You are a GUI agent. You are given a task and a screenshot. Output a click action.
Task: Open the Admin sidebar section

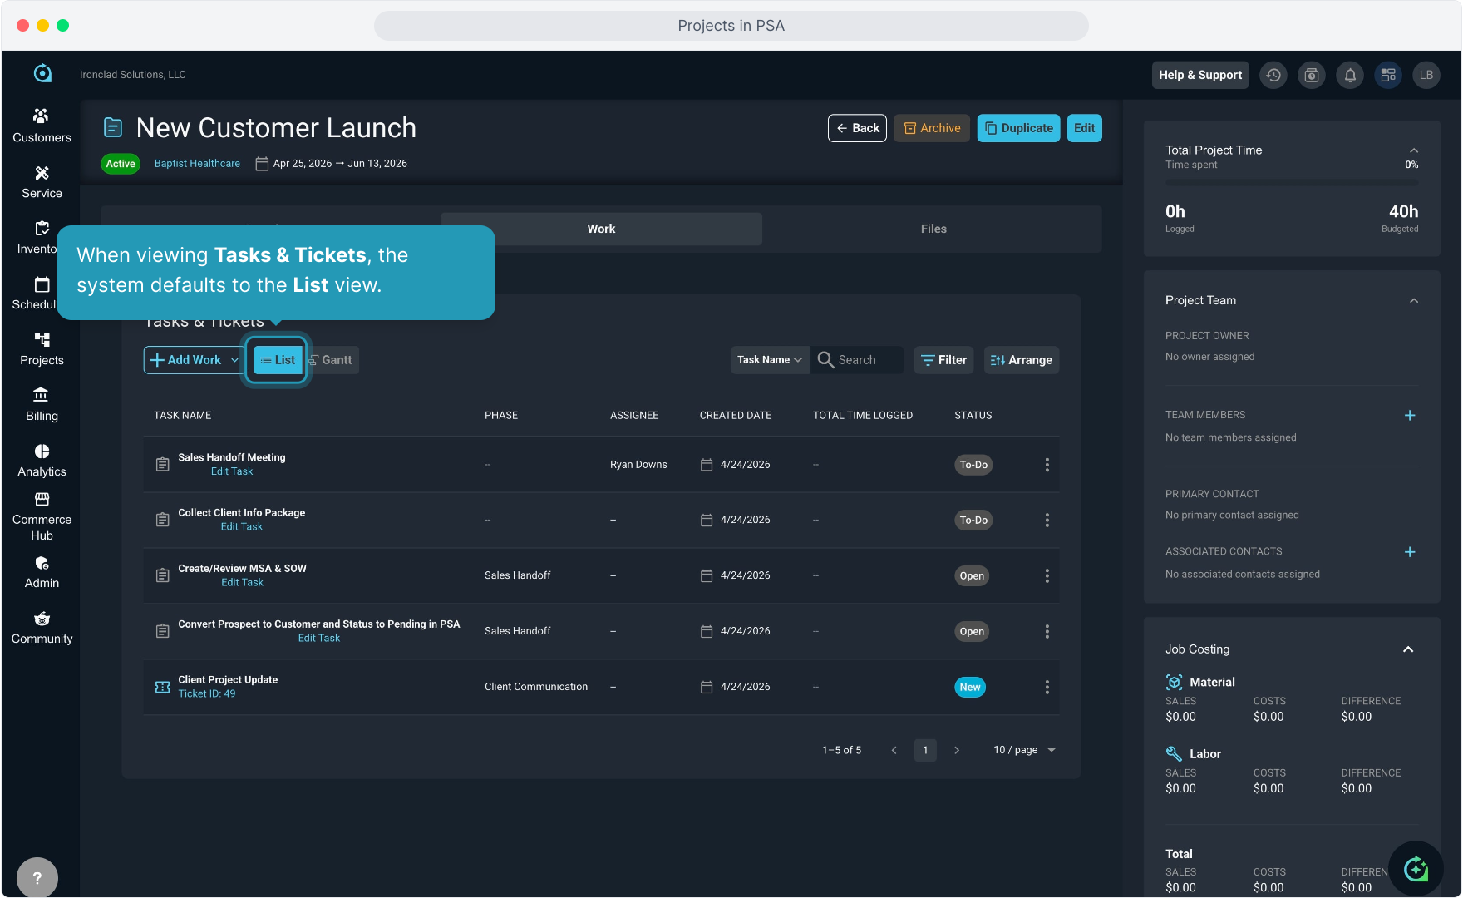click(42, 572)
